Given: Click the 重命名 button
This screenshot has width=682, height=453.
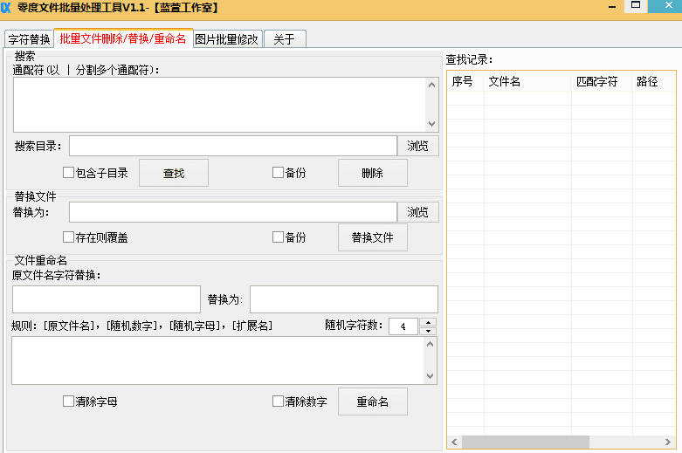Looking at the screenshot, I should click(373, 402).
